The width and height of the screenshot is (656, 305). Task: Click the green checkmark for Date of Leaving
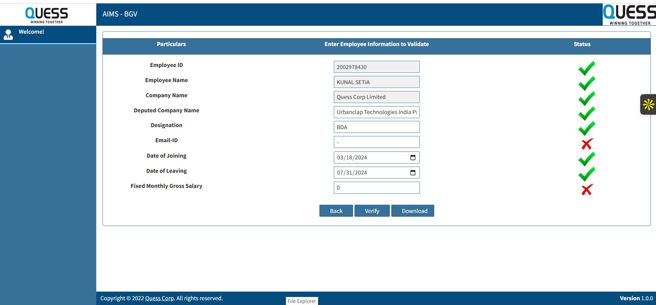587,174
